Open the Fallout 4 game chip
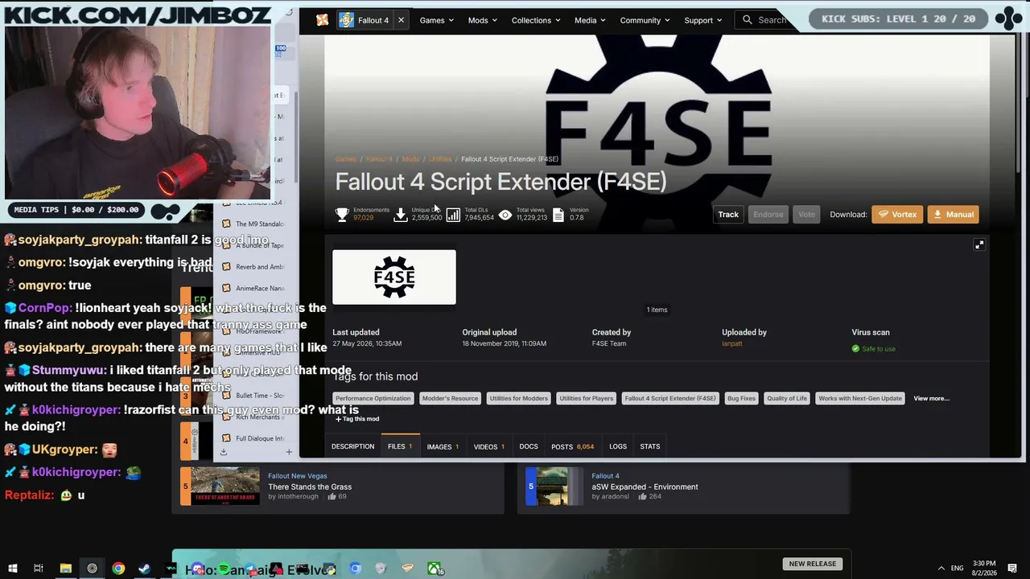 365,20
